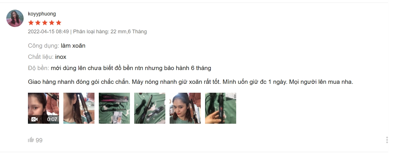Viewport: 394px width, 153px height.
Task: Play the 0:07 review video thumbnail
Action: coord(43,108)
